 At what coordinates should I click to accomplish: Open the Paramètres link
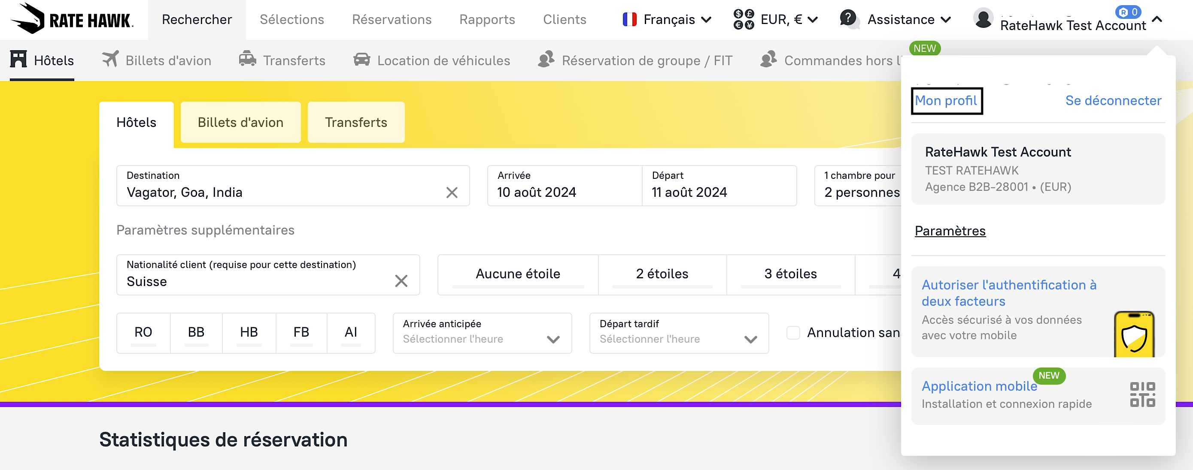[950, 231]
